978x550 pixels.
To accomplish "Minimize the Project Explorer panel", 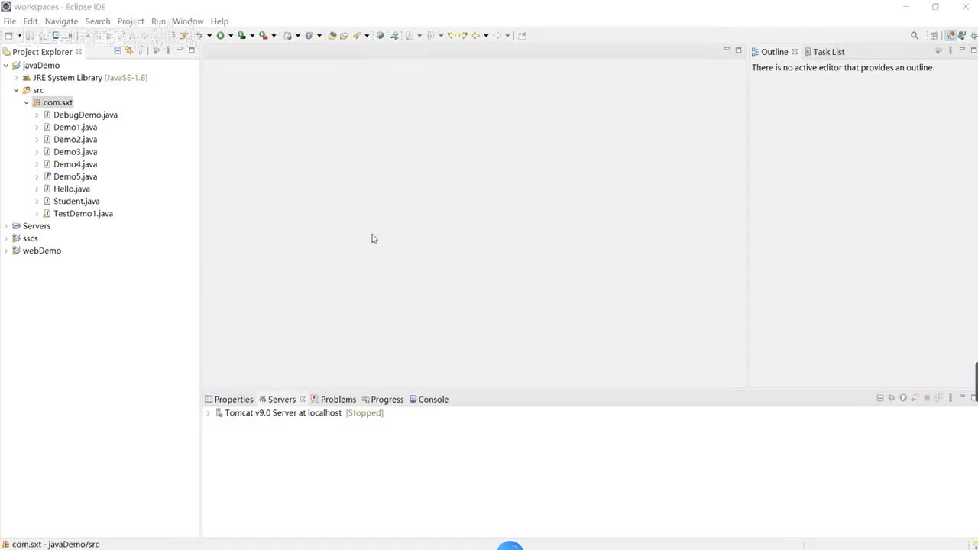I will click(x=180, y=49).
